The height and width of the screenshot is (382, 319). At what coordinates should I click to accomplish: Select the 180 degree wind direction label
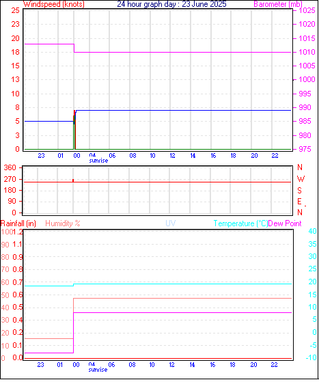coord(10,190)
